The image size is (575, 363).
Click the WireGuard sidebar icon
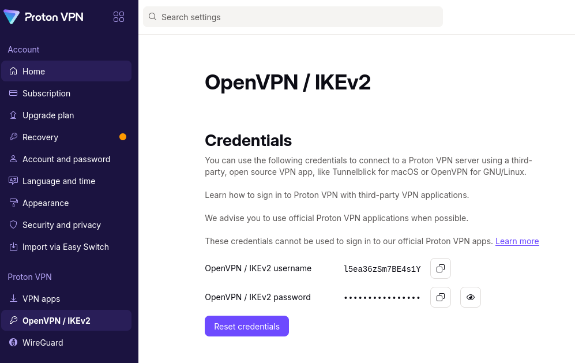point(13,342)
